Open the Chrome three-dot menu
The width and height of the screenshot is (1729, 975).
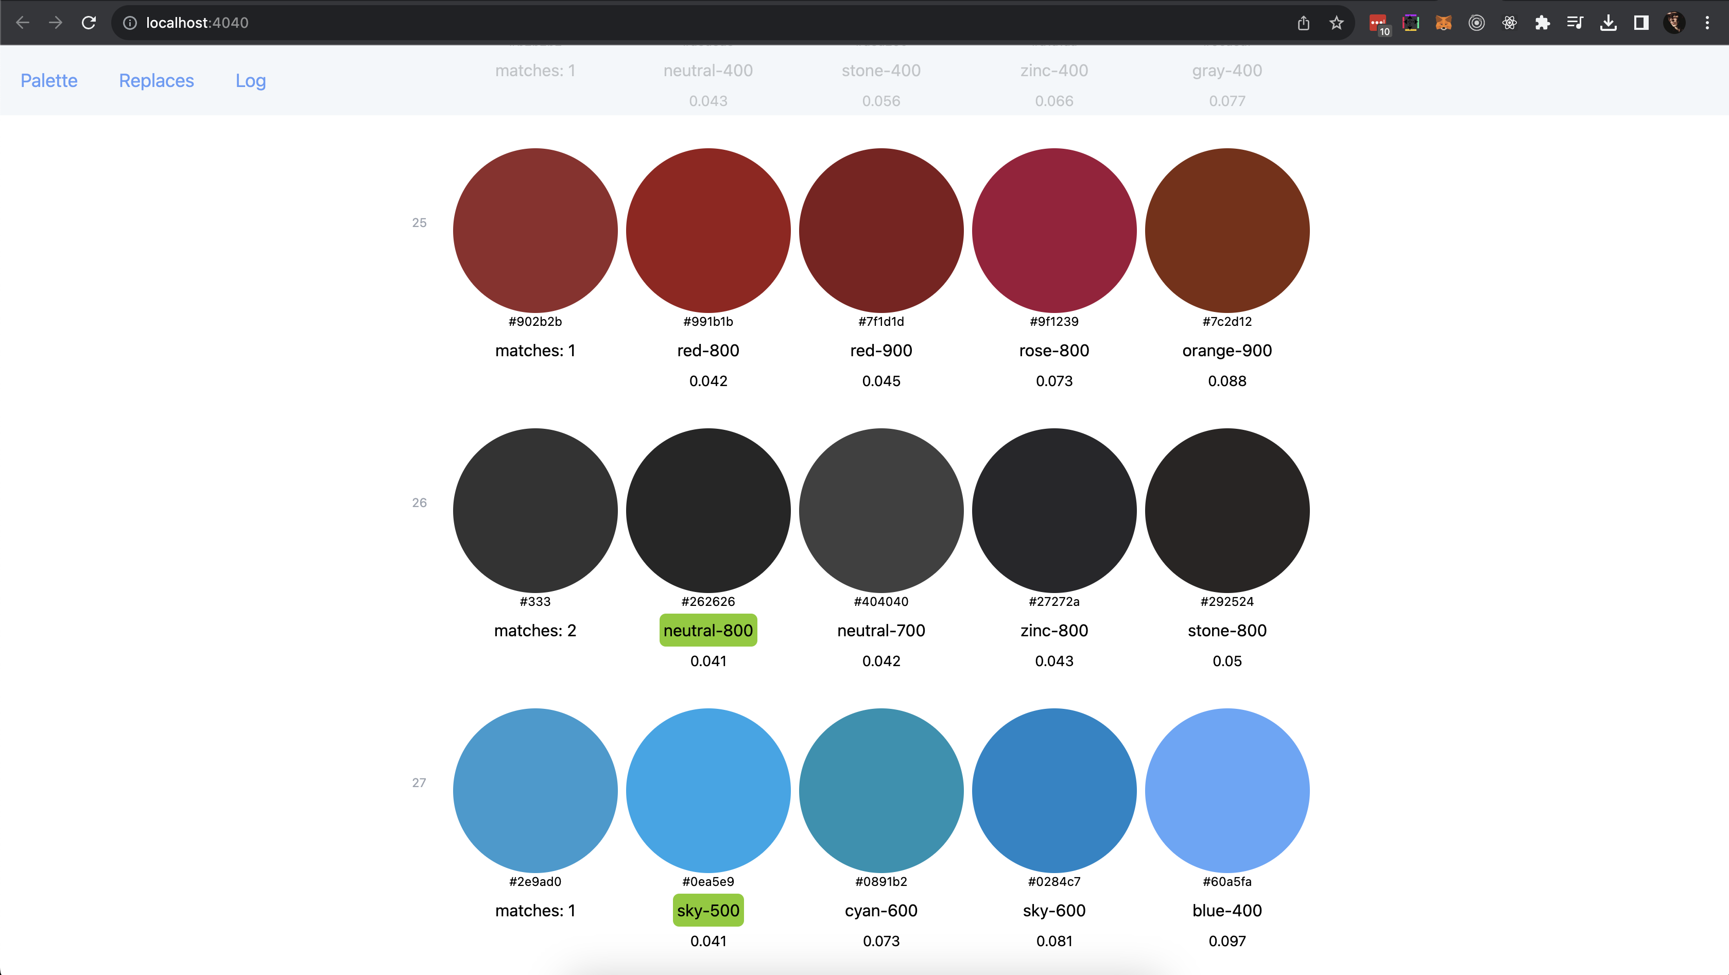pyautogui.click(x=1707, y=23)
